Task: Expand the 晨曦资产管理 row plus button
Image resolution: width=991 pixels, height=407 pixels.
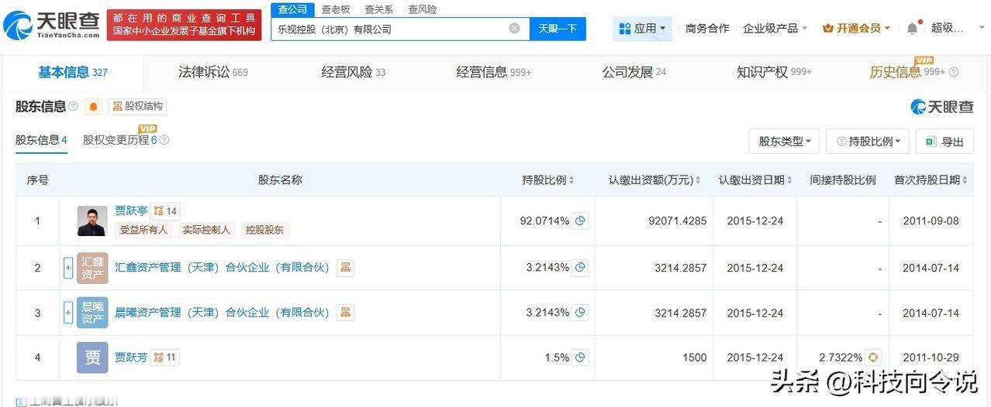Action: [x=68, y=313]
